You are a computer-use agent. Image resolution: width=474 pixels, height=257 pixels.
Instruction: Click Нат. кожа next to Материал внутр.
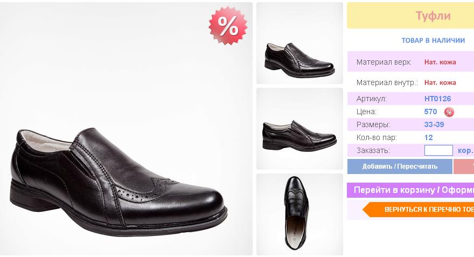(440, 82)
